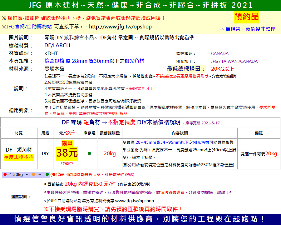This screenshot has width=281, height=225.
Task: Open the www.jfg.tw/opshop link in shipping notes
Action: pos(134,201)
